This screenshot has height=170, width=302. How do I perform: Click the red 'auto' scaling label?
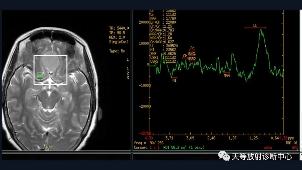coord(268,148)
